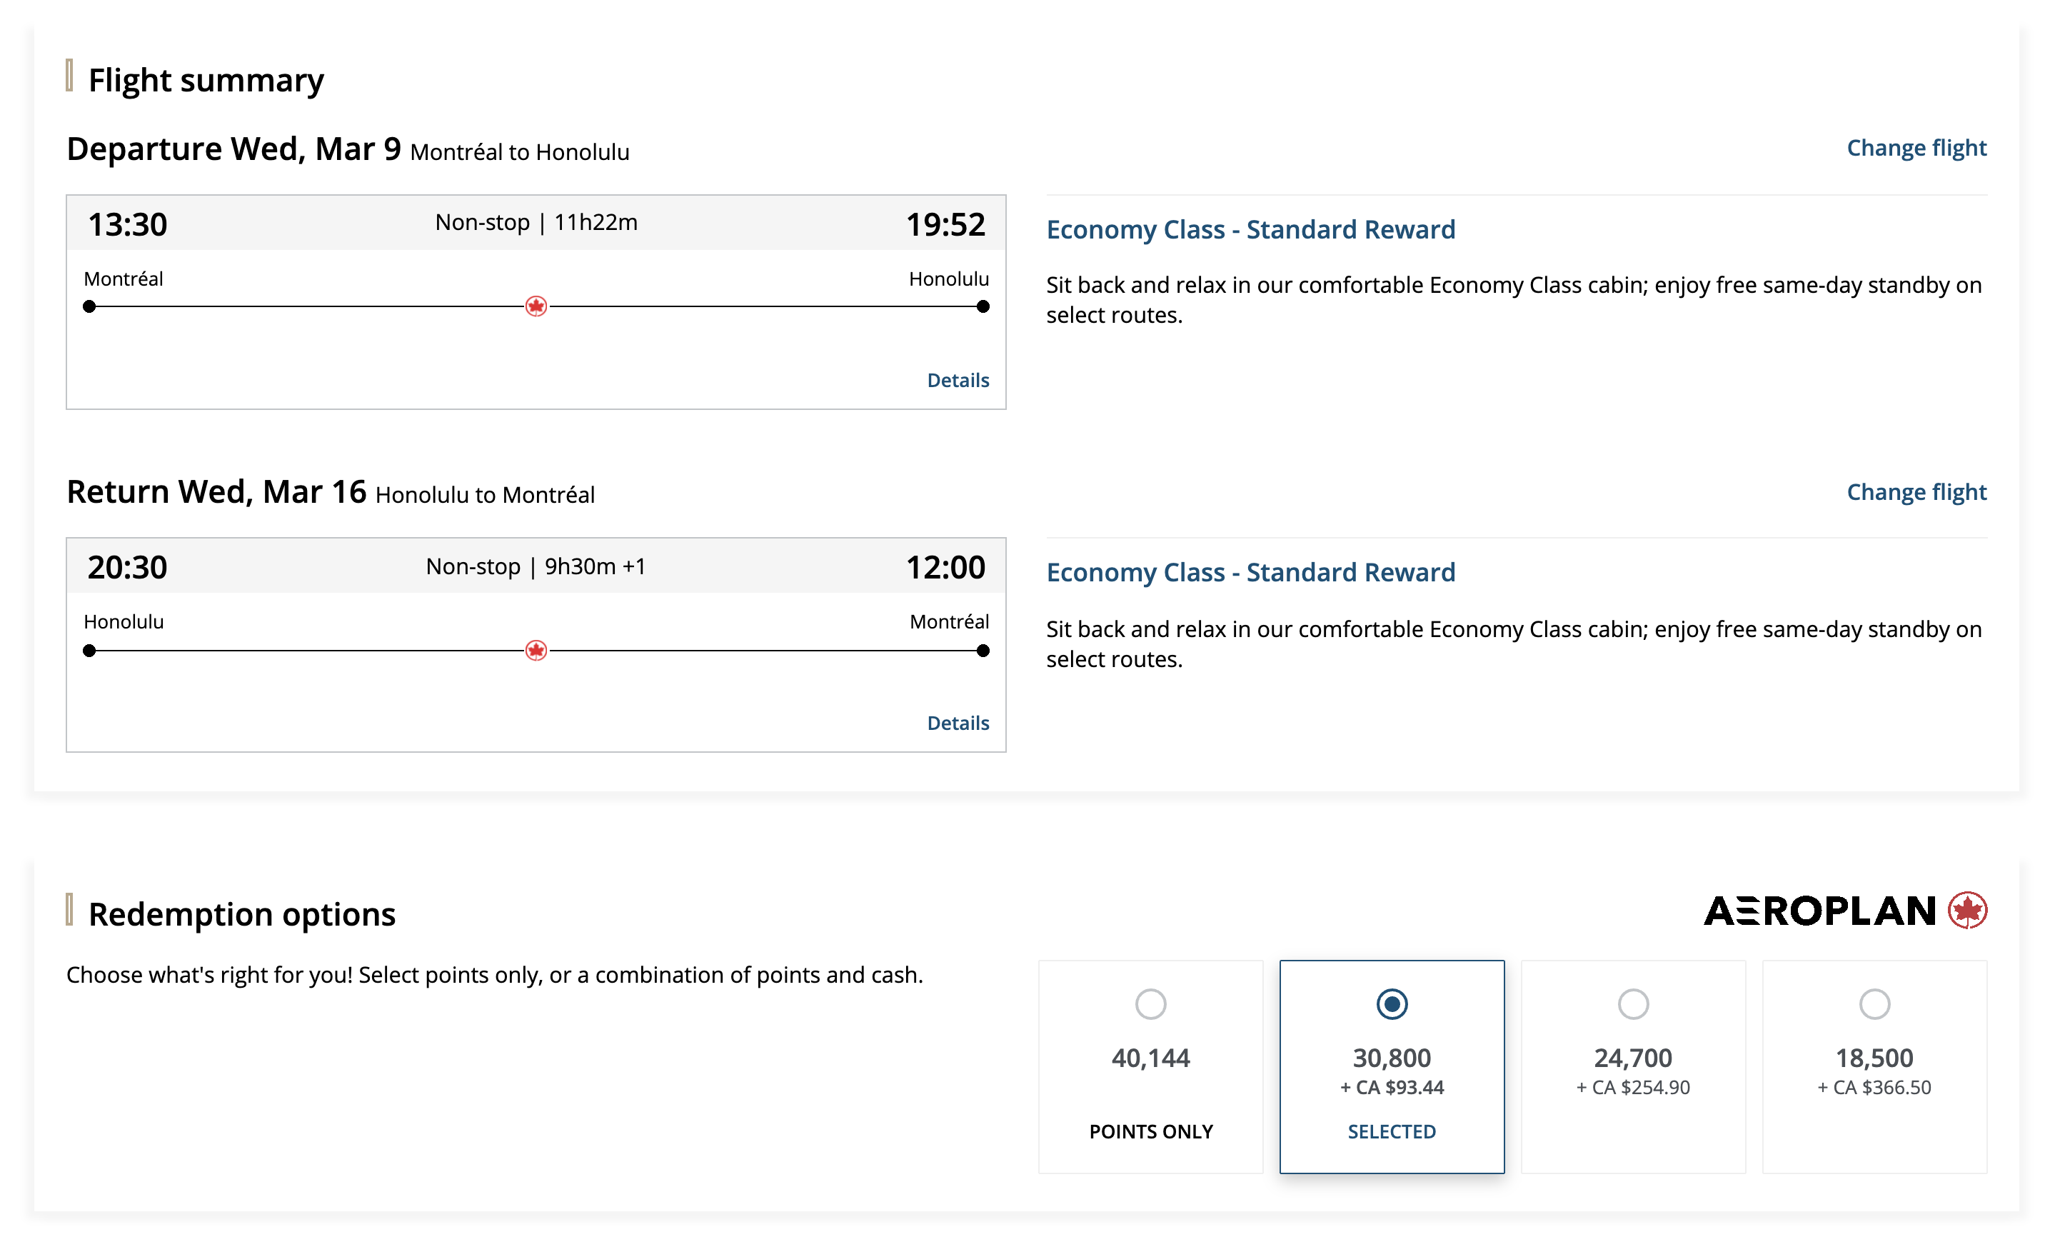The width and height of the screenshot is (2055, 1247).
Task: Click the AEROPLAN wordmark
Action: pyautogui.click(x=1819, y=910)
